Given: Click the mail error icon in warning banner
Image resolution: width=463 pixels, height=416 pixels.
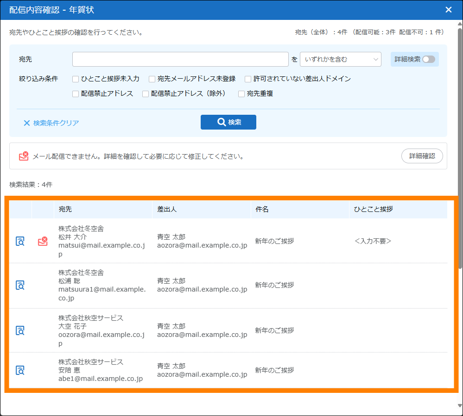Looking at the screenshot, I should [24, 156].
